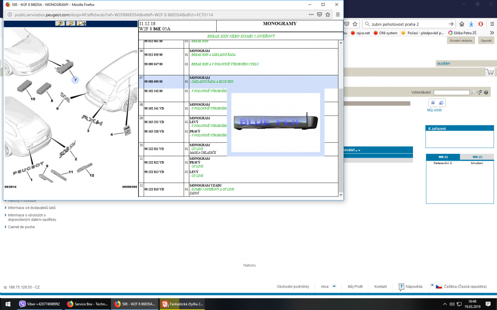Switch to the ND (0) tab

443,157
